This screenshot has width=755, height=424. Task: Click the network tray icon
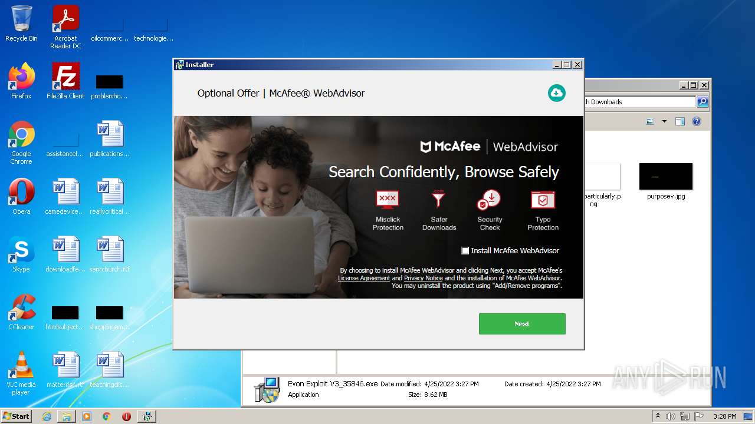click(x=685, y=416)
